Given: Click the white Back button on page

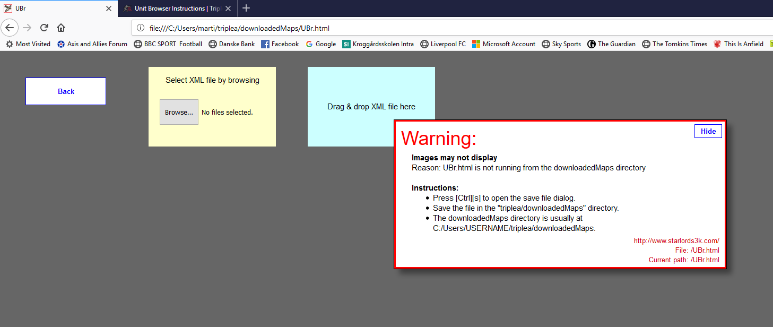Looking at the screenshot, I should [66, 91].
